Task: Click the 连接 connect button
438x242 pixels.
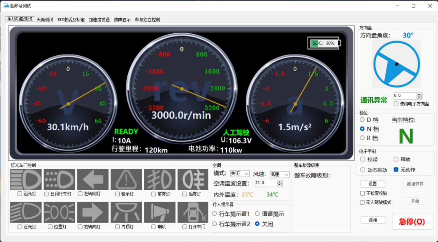Action: click(373, 220)
